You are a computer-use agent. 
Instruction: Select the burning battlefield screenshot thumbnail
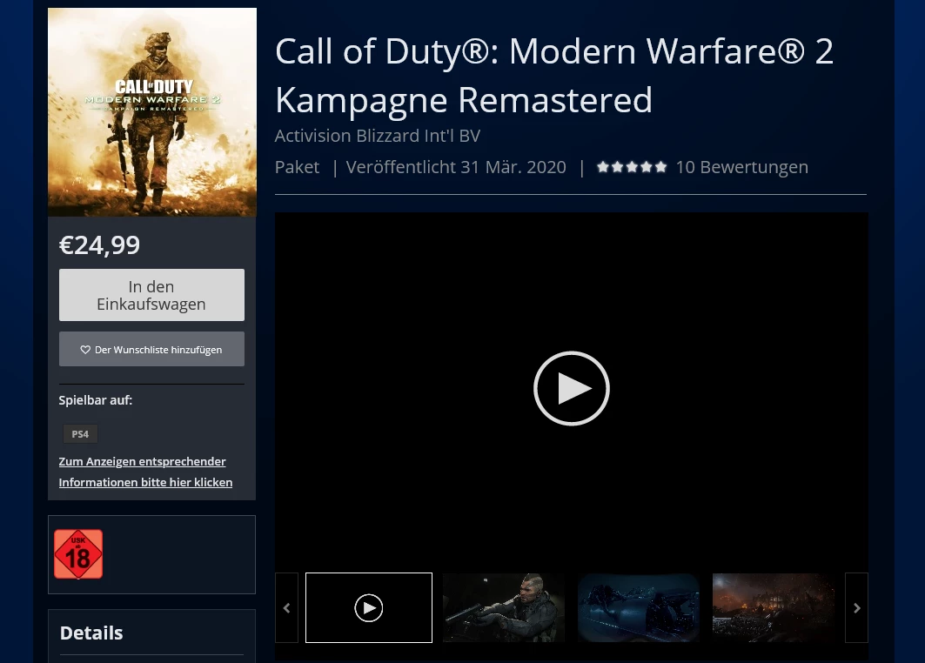(773, 607)
